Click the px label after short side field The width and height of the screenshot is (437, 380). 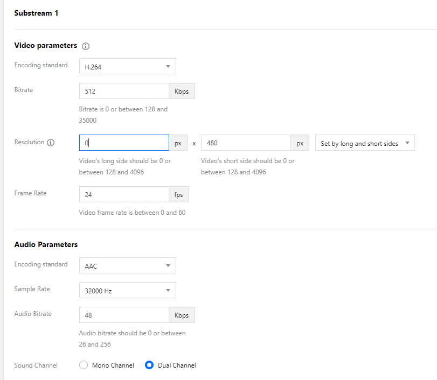coord(300,143)
